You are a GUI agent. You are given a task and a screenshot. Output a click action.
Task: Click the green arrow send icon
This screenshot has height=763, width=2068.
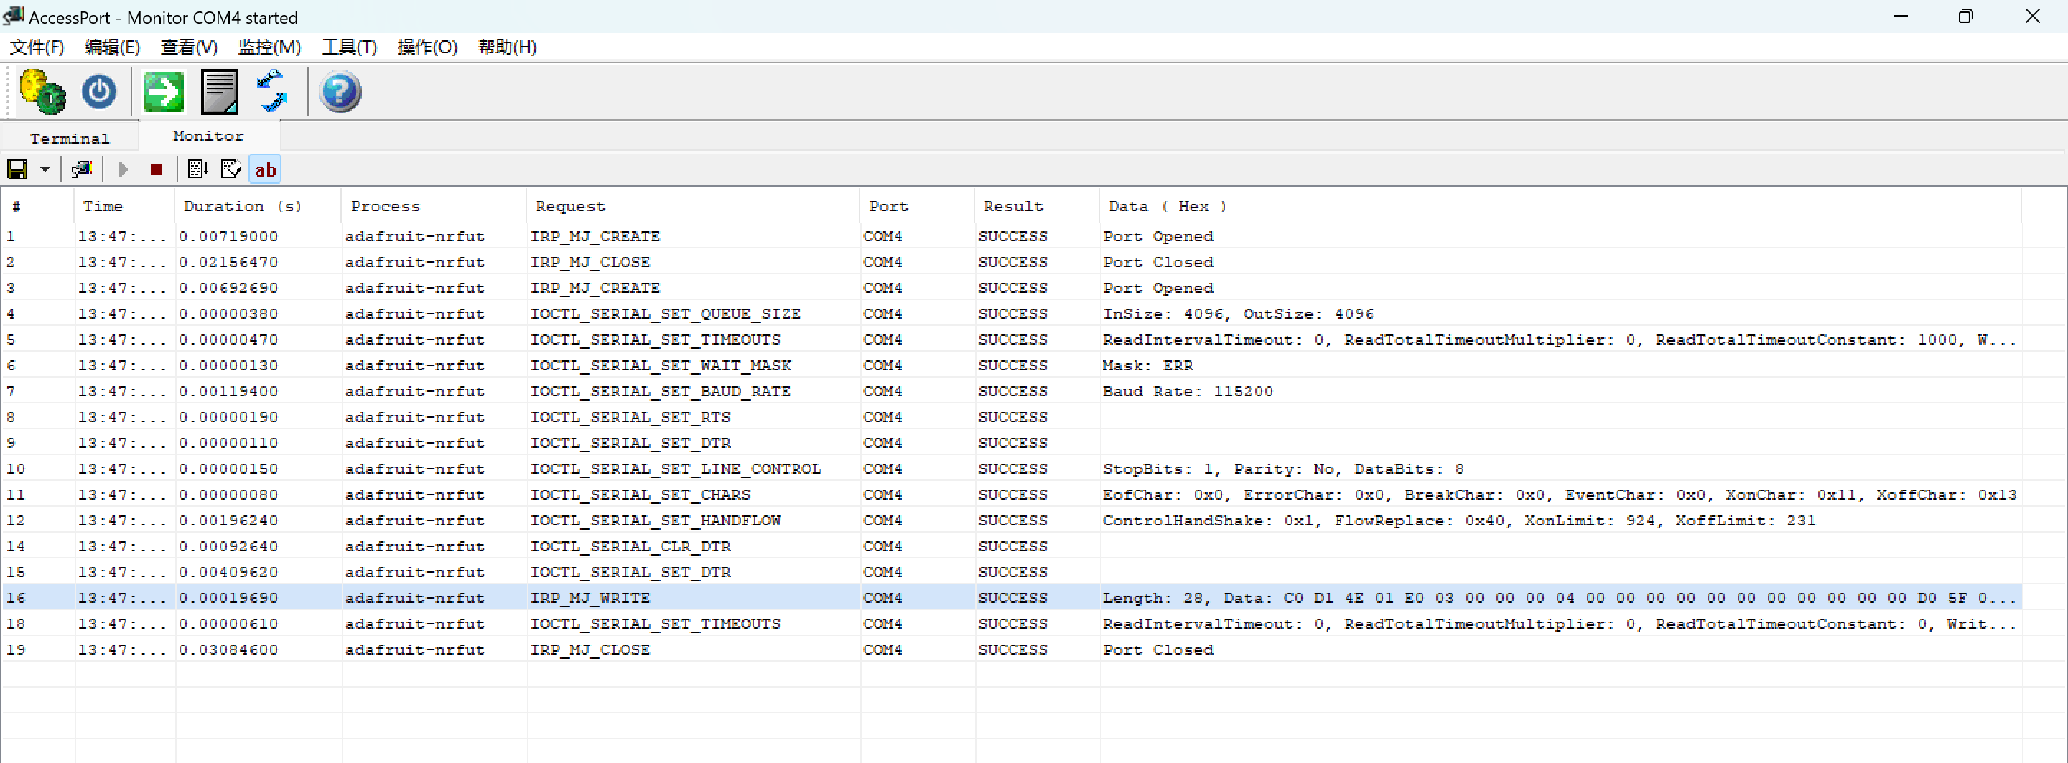[x=163, y=91]
